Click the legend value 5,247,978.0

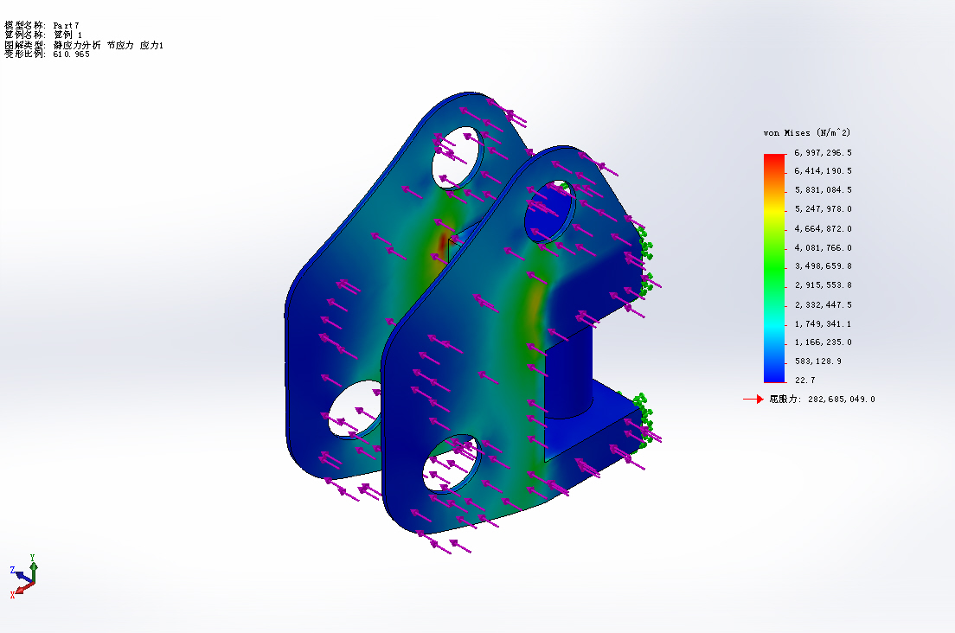tap(823, 208)
